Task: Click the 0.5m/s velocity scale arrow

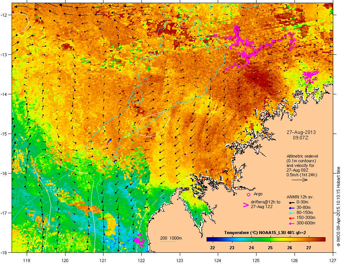Action: click(300, 180)
